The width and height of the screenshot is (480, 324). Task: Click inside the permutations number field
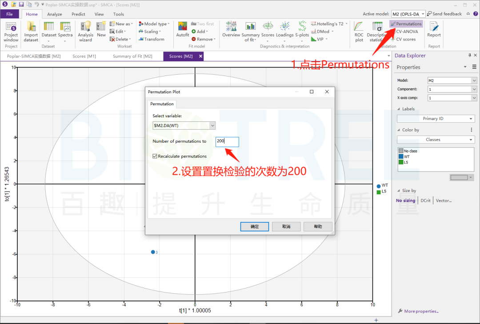click(227, 141)
